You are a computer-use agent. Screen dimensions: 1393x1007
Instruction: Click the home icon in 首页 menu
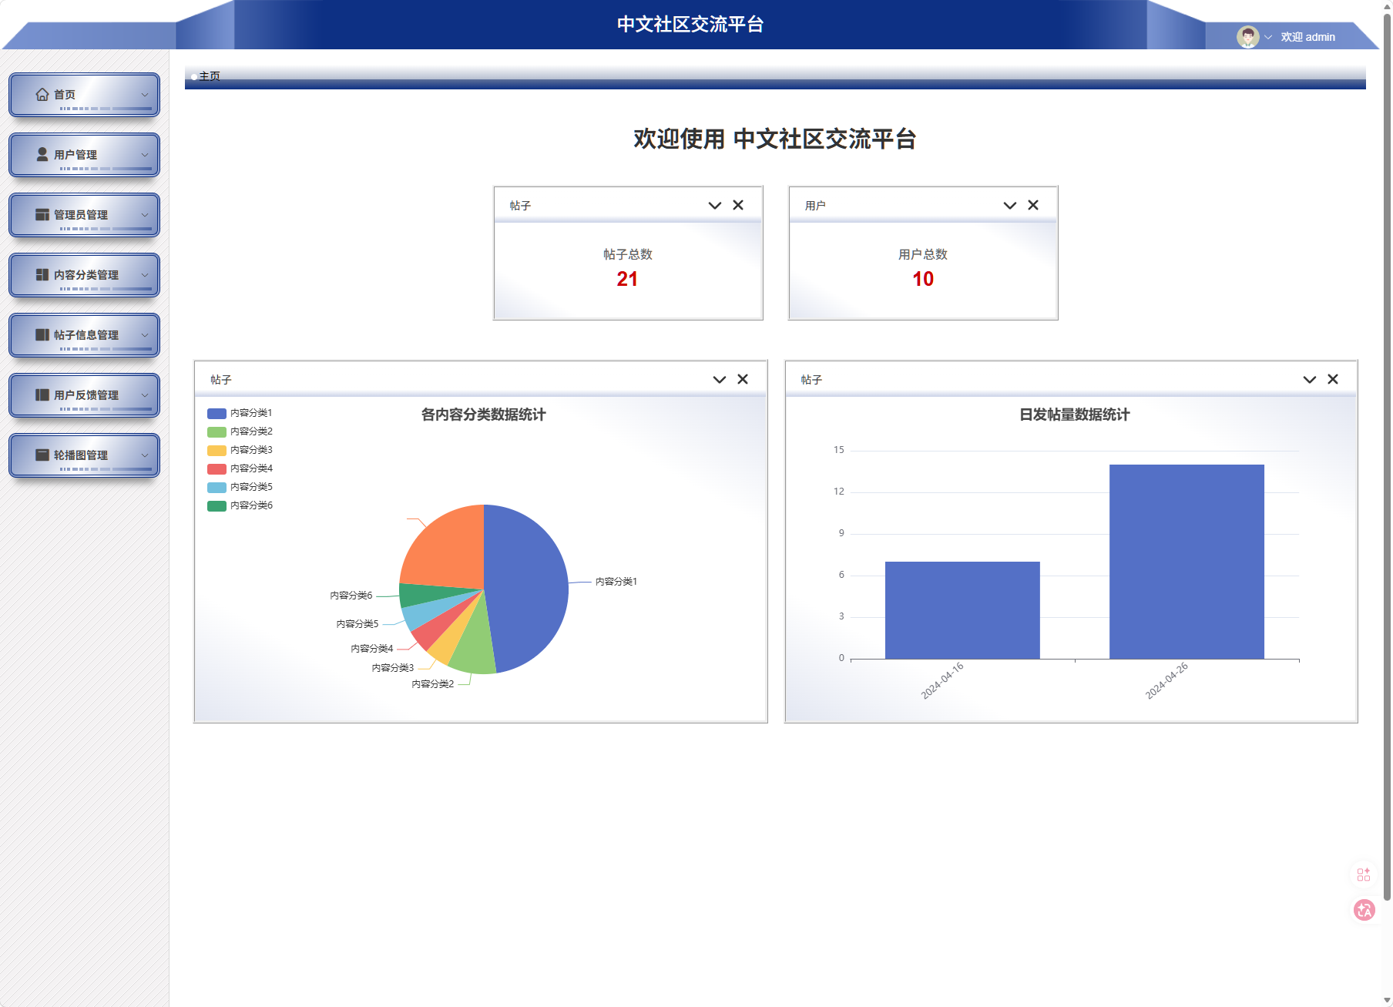click(x=42, y=94)
